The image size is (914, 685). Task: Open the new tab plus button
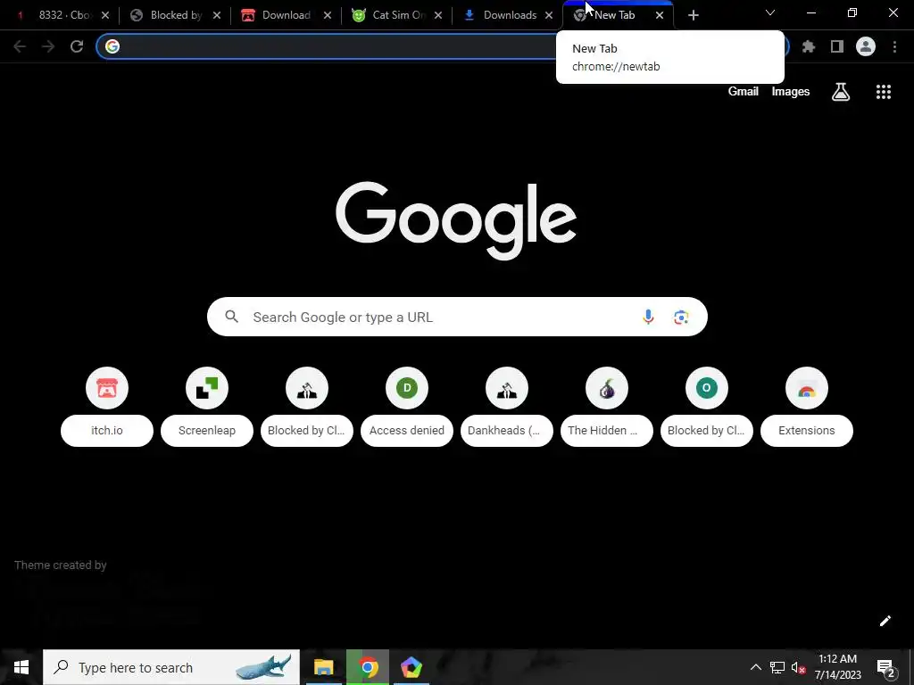tap(693, 15)
